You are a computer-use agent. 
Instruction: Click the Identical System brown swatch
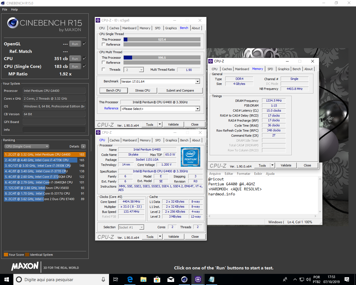(27, 255)
